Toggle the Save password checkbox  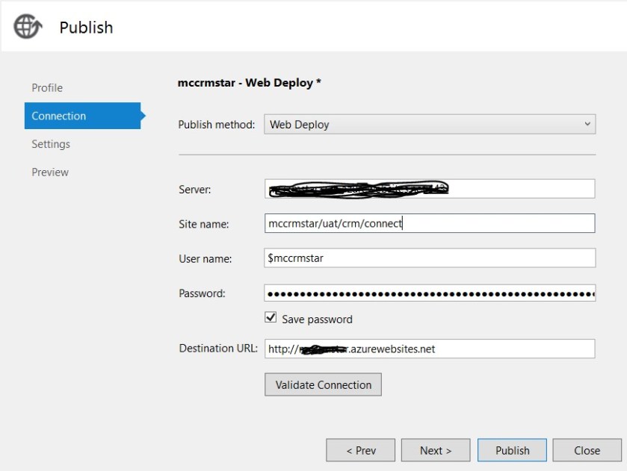coord(271,318)
